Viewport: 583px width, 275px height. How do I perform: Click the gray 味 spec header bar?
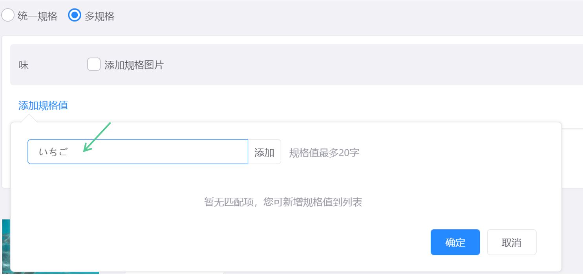pos(296,65)
